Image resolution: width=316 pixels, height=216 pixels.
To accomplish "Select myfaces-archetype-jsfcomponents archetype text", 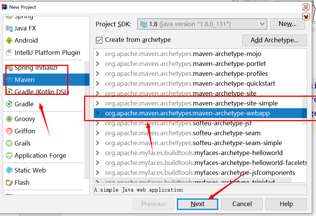I will 200,173.
